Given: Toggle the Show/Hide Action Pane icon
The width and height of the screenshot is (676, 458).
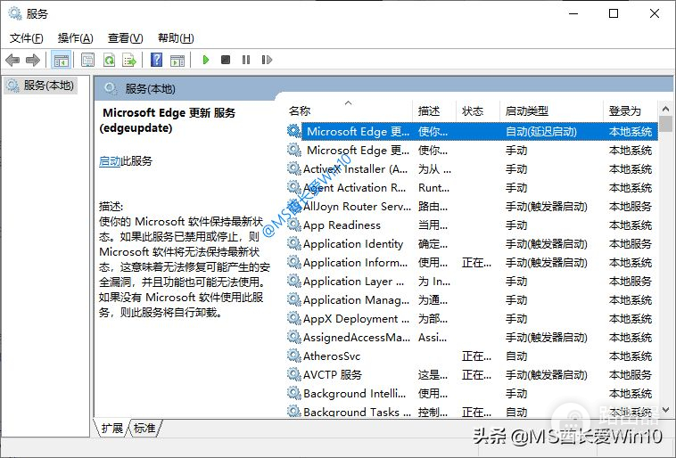Looking at the screenshot, I should click(x=177, y=60).
